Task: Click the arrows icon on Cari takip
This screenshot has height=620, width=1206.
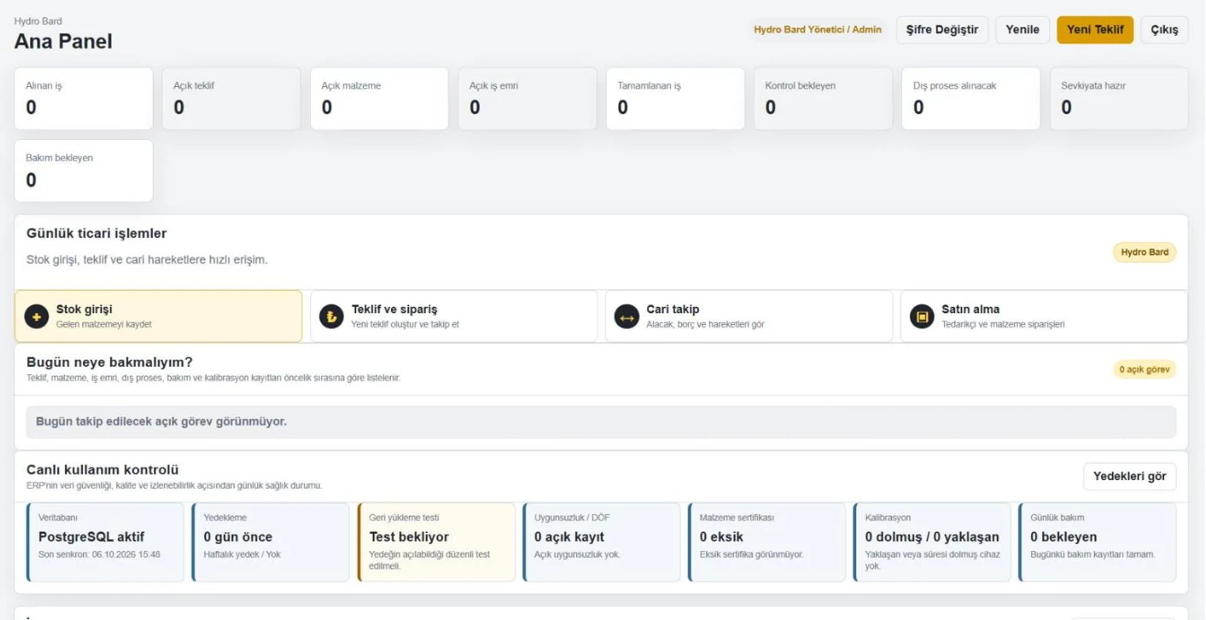Action: (x=627, y=316)
